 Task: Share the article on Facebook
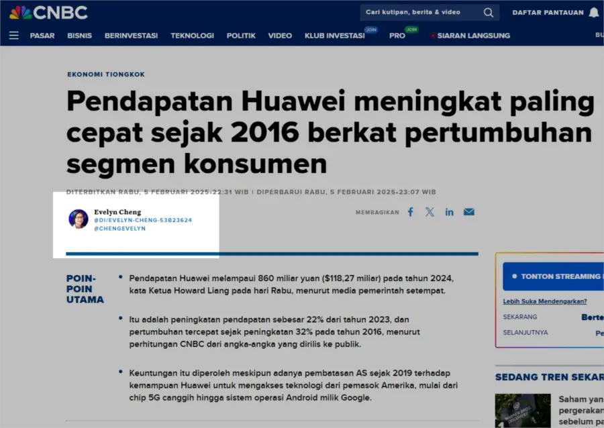411,212
